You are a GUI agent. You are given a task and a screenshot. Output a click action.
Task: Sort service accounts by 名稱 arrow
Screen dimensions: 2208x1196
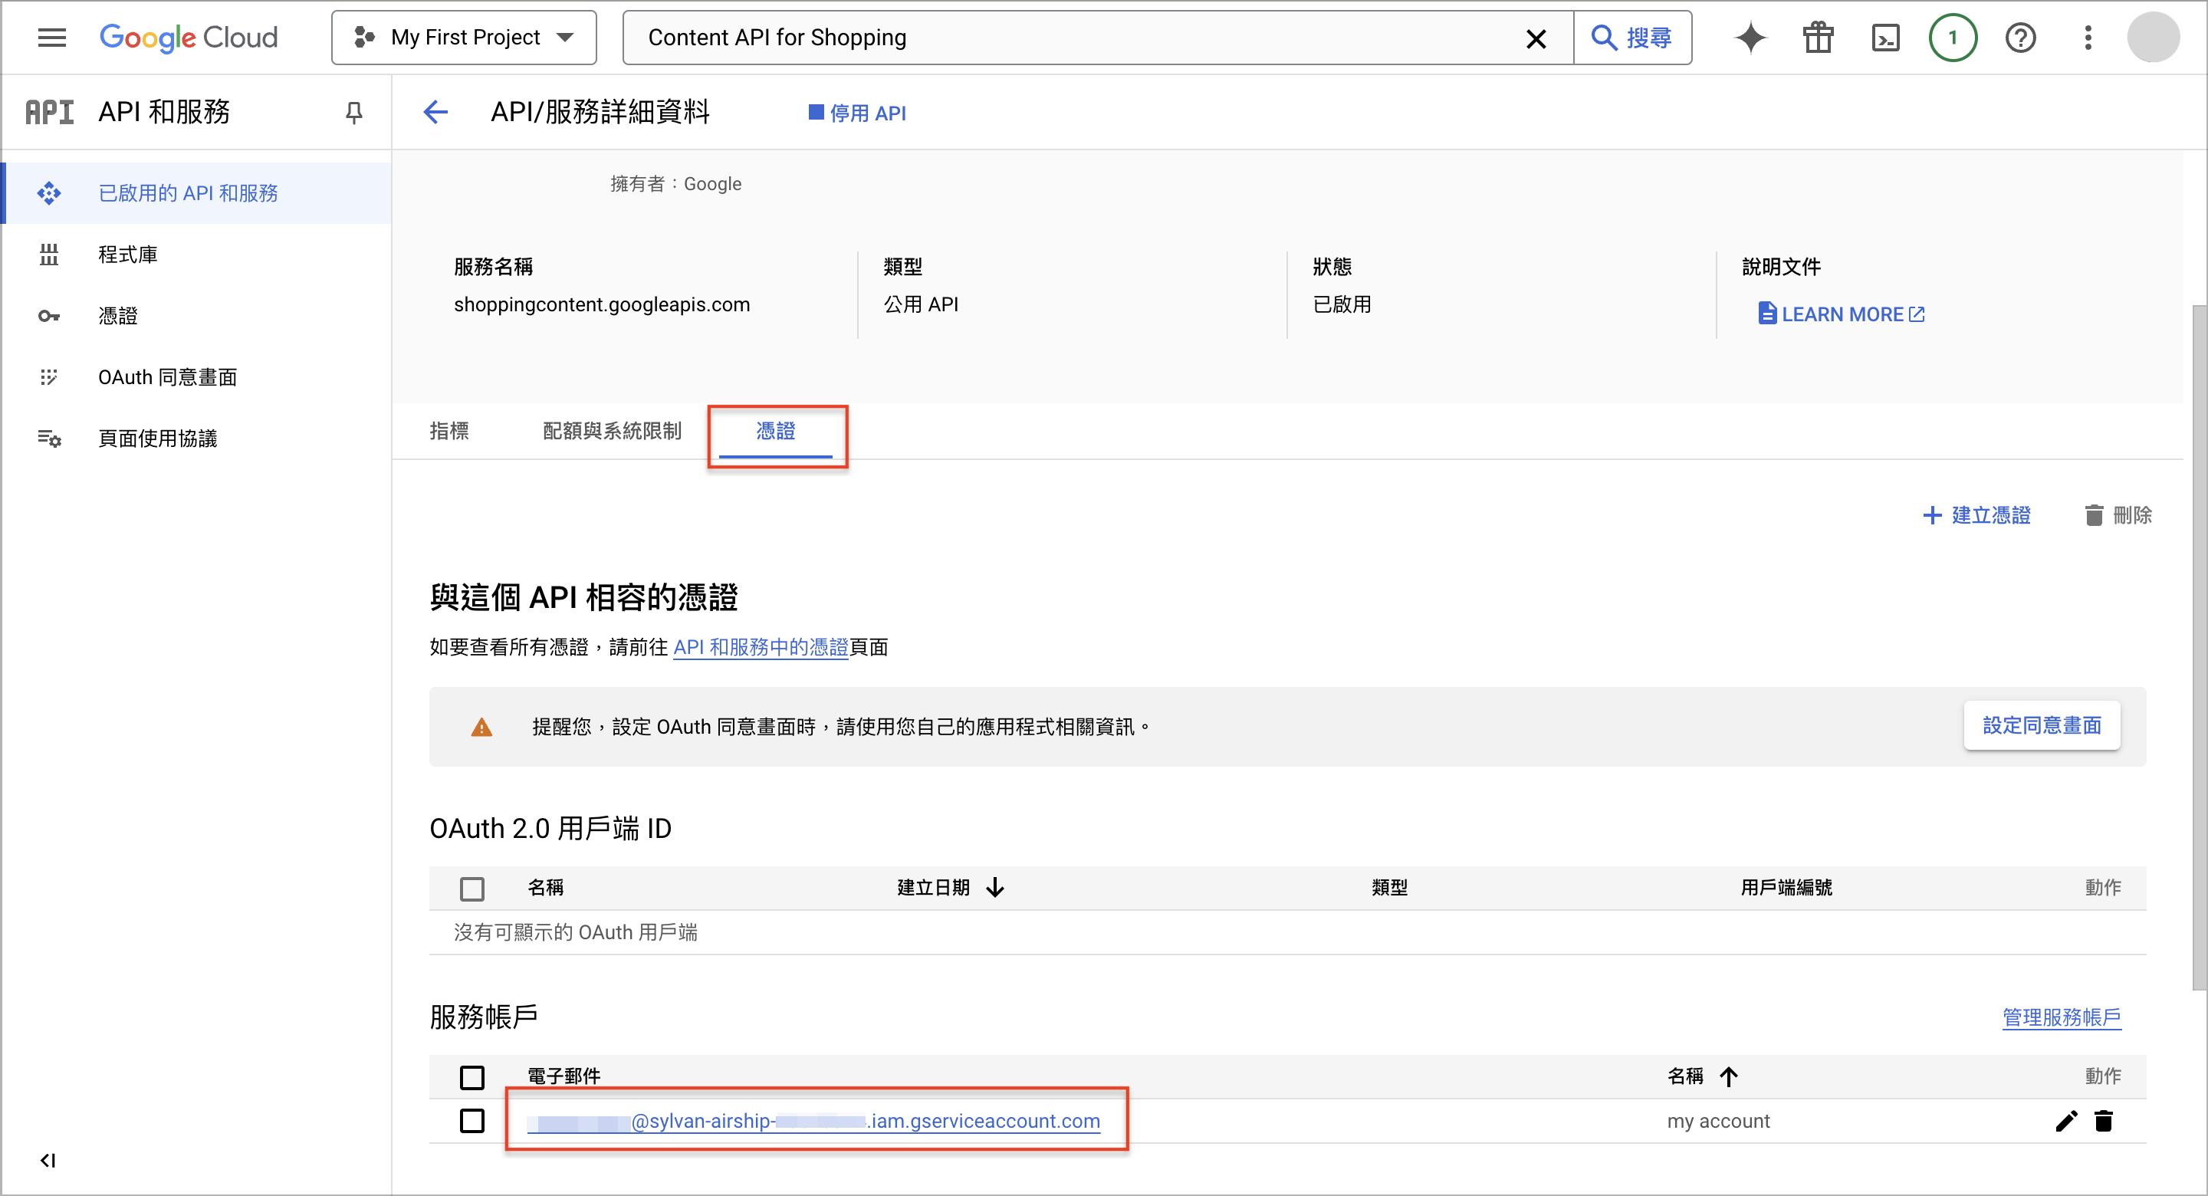click(x=1728, y=1077)
